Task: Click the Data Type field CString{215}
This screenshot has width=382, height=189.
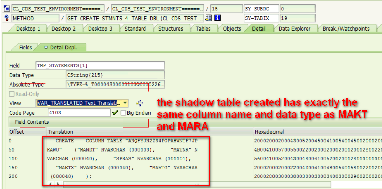Action: coord(115,75)
